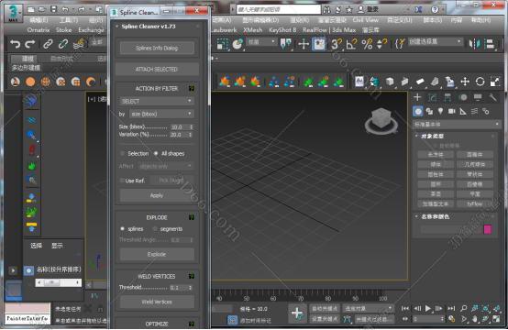Click the Pick Target button
508x330 pixels.
pyautogui.click(x=171, y=181)
